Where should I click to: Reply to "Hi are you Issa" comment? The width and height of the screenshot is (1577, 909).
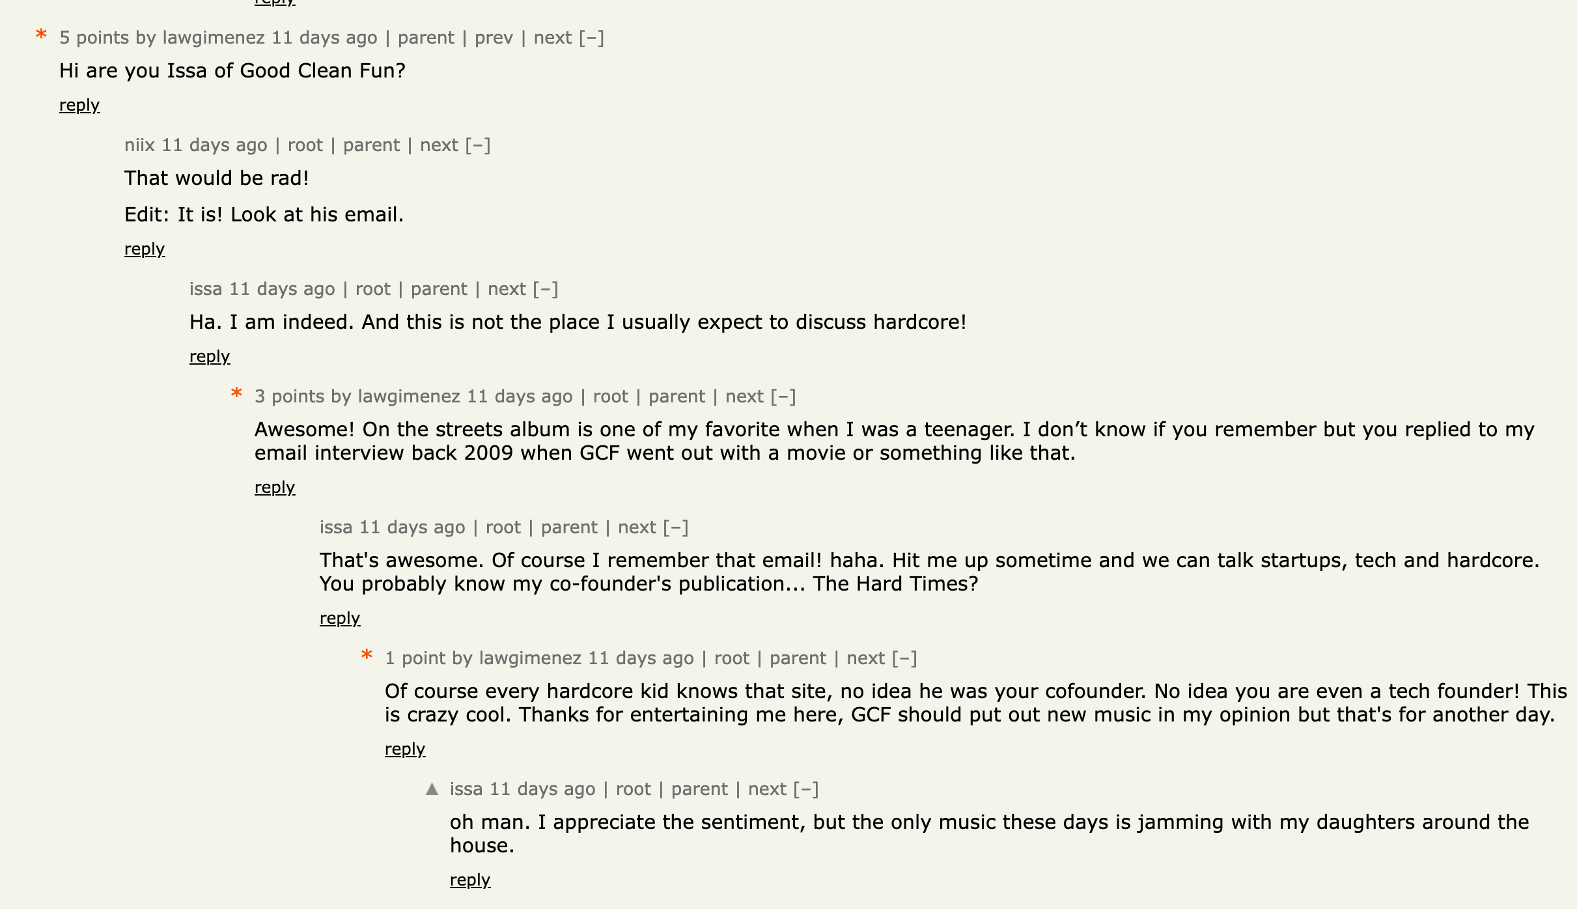tap(79, 105)
